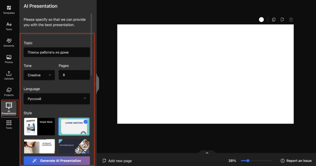Image resolution: width=316 pixels, height=166 pixels.
Task: Click the delete page trash icon
Action: (291, 20)
